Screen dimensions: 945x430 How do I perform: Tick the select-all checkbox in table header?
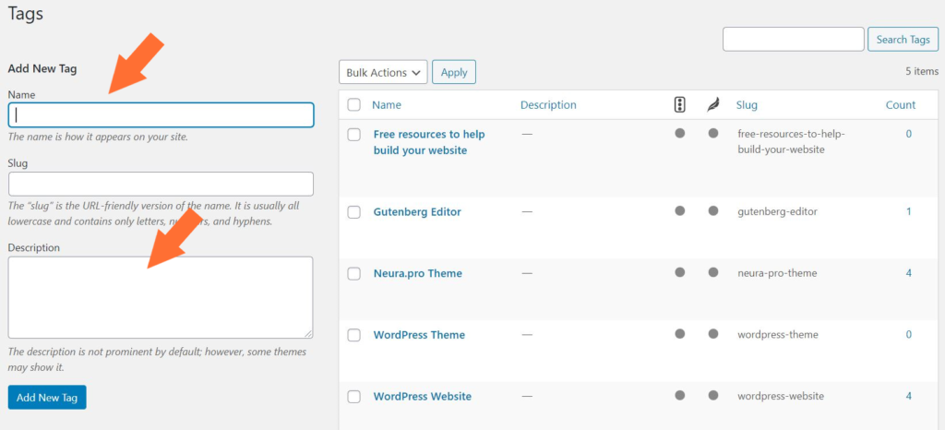click(x=354, y=105)
